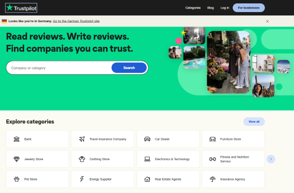Select the Energy Supplier lightning icon

point(82,179)
